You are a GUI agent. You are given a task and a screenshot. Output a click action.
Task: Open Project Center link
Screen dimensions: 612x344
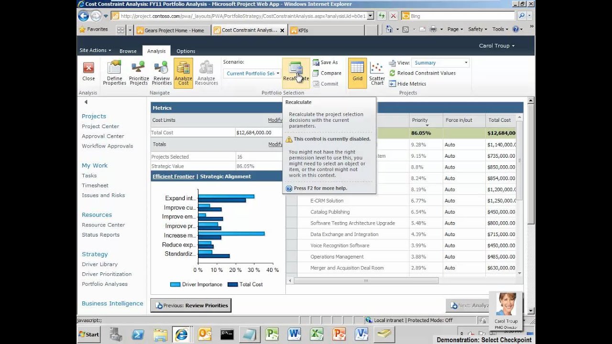click(100, 126)
